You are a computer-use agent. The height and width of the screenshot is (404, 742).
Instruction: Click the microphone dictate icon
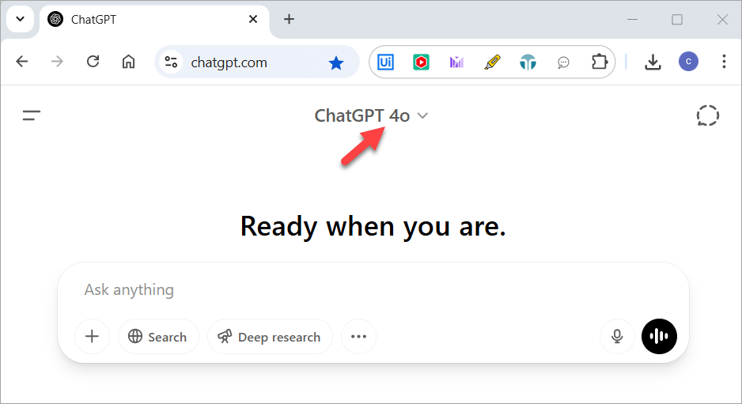point(616,336)
